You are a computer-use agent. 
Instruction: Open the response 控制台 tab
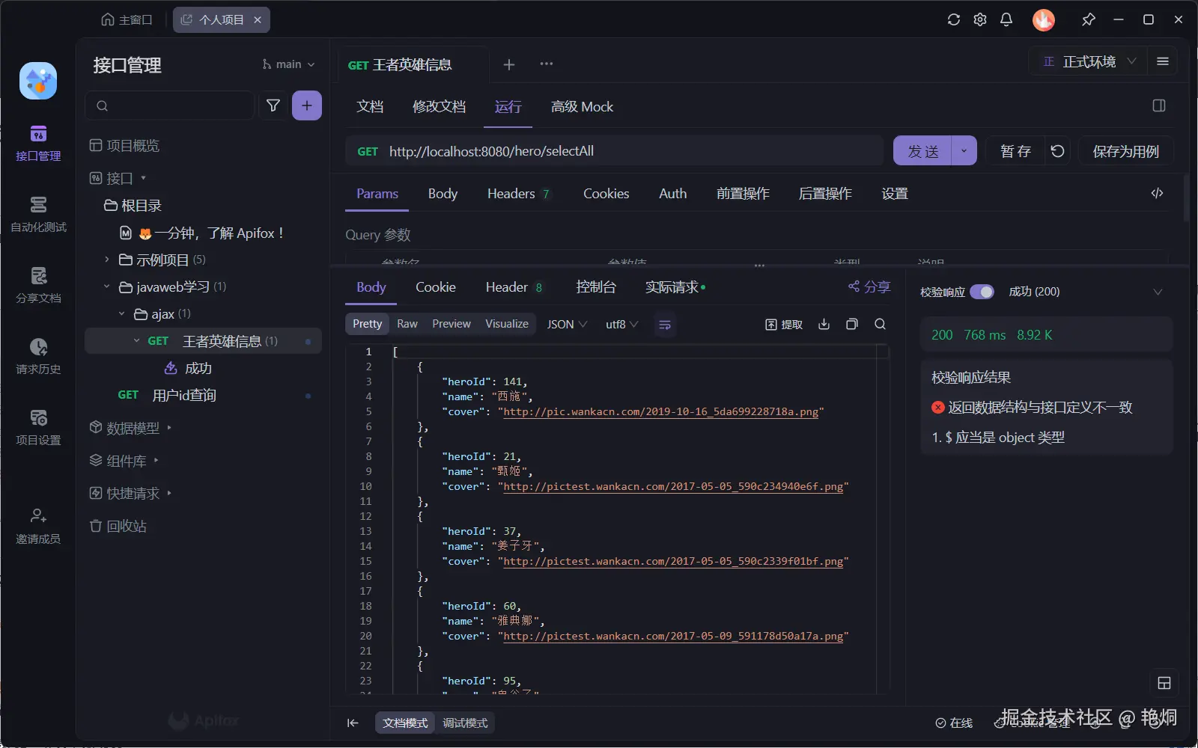[596, 286]
